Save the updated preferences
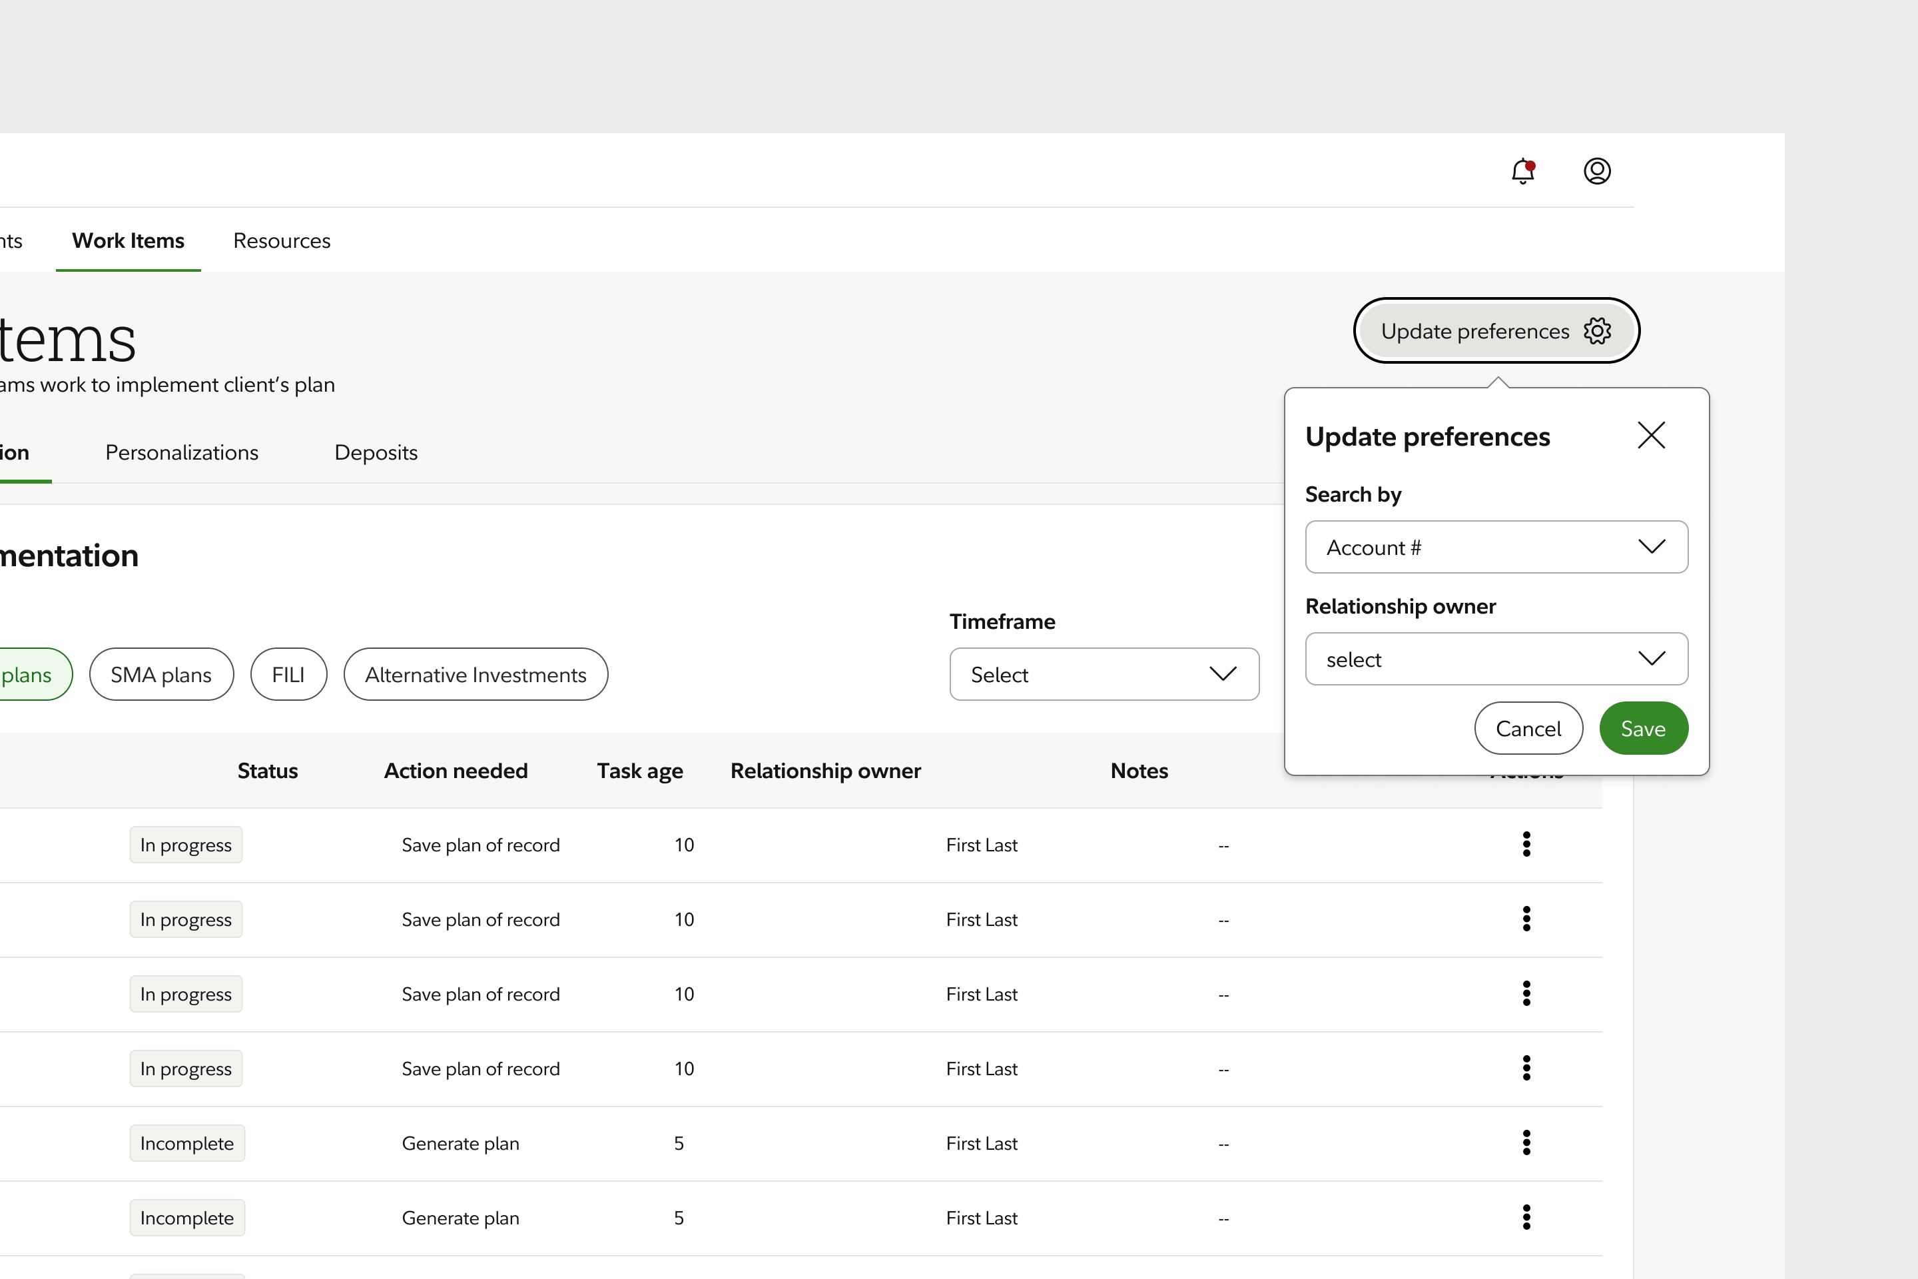The width and height of the screenshot is (1918, 1279). point(1643,727)
